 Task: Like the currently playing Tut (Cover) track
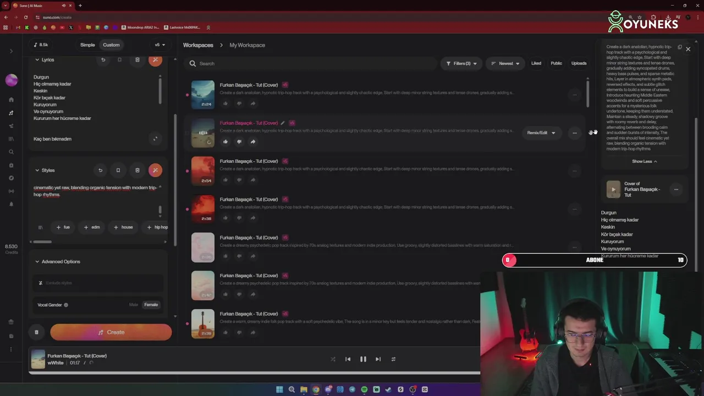tap(225, 141)
